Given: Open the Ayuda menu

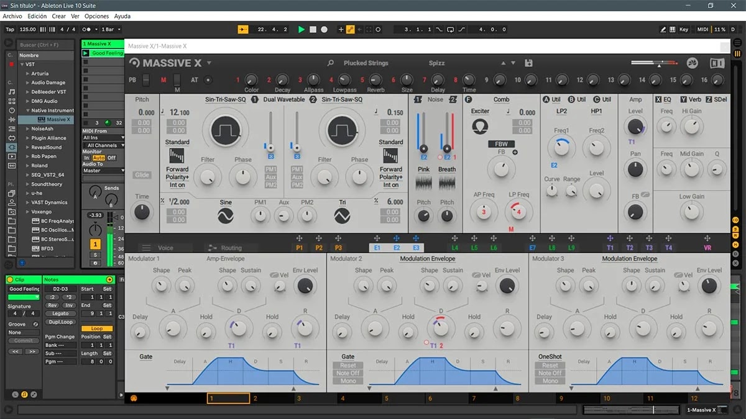Looking at the screenshot, I should [x=122, y=16].
